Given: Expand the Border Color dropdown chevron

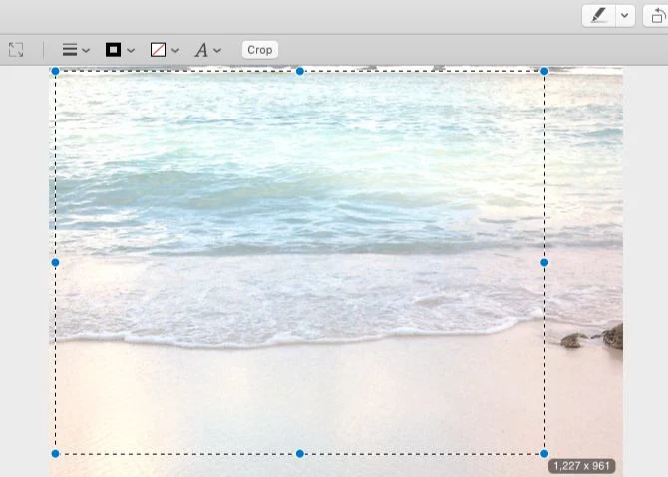Looking at the screenshot, I should point(131,51).
